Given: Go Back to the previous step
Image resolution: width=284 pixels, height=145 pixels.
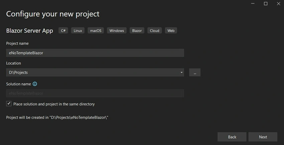Looking at the screenshot, I should tap(232, 137).
